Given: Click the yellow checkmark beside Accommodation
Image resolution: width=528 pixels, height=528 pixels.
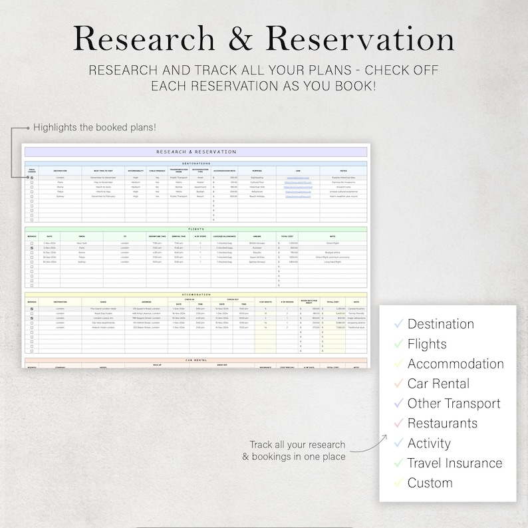Looking at the screenshot, I should 398,364.
